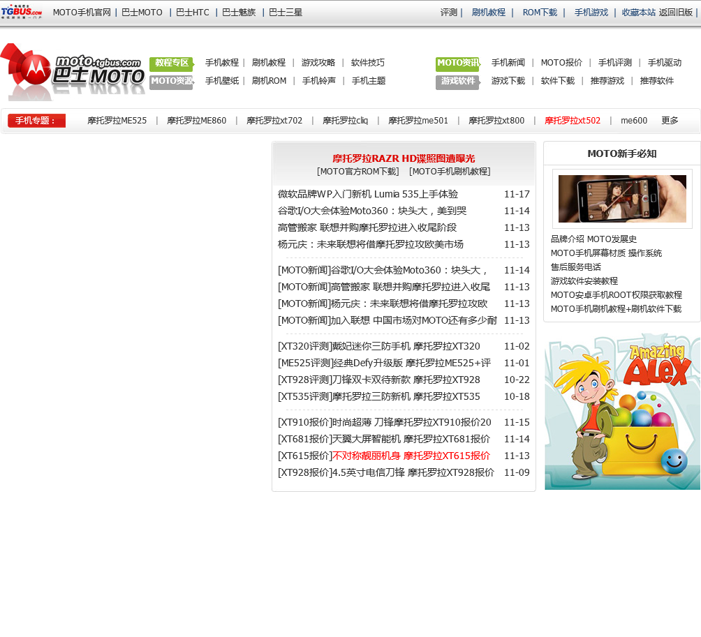Open 摩托罗拉xt800 topic
The height and width of the screenshot is (637, 701).
(x=496, y=121)
